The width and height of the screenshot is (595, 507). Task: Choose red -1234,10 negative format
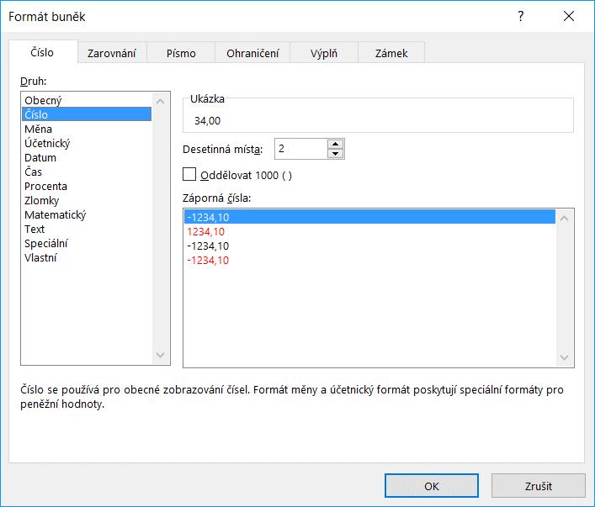coord(369,261)
